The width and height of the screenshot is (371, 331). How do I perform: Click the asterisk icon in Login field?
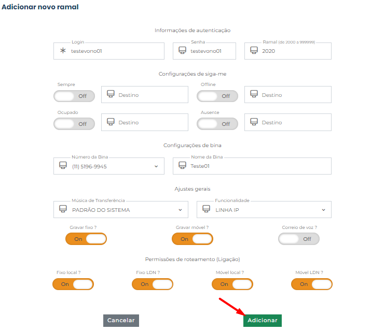[x=63, y=51]
